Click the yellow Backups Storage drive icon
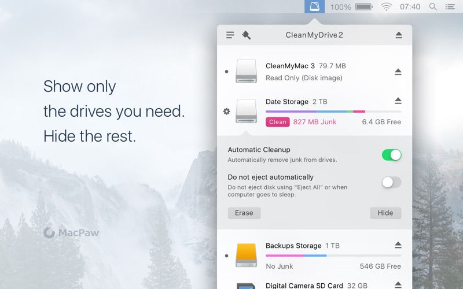 tap(247, 255)
